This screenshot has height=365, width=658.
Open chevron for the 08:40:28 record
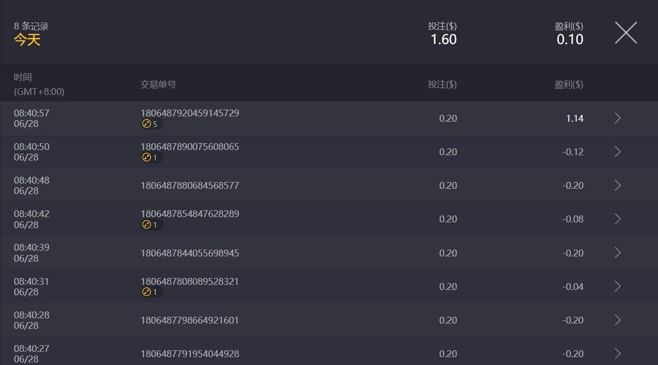(617, 320)
